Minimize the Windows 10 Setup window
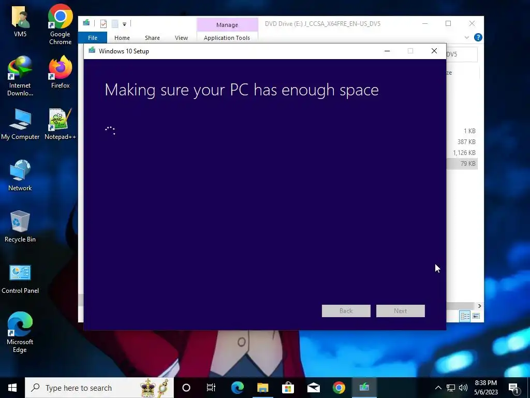Screen dimensions: 530x398 [387, 51]
